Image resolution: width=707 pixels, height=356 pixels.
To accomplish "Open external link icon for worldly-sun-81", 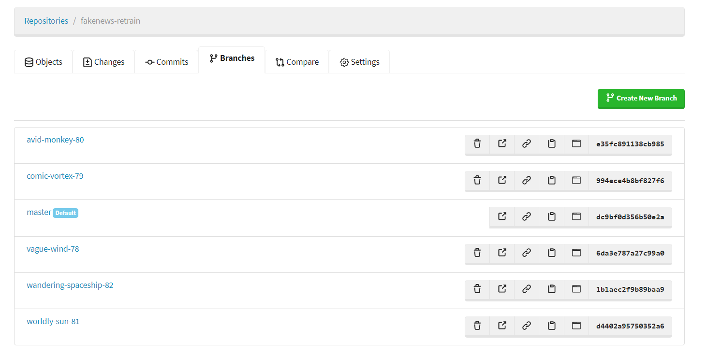I will tap(502, 326).
